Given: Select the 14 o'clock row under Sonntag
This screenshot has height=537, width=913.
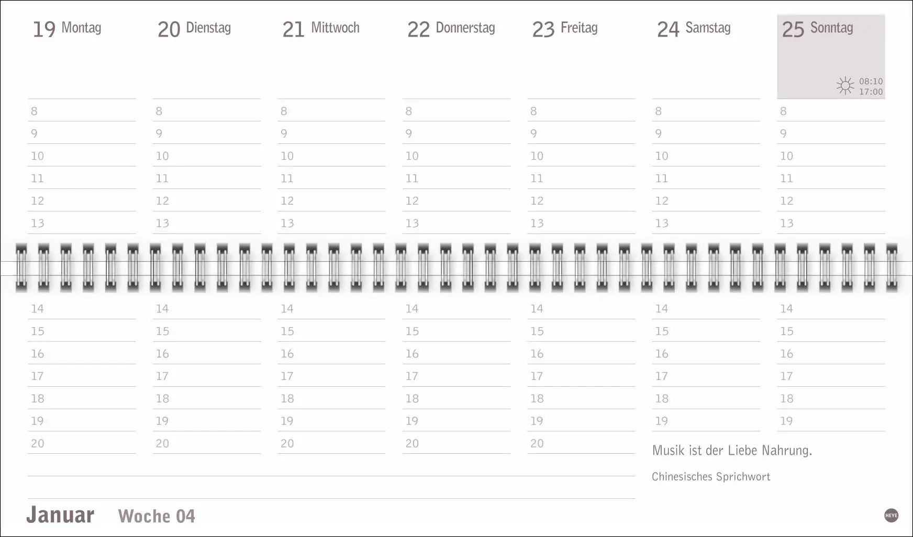Looking at the screenshot, I should [831, 308].
